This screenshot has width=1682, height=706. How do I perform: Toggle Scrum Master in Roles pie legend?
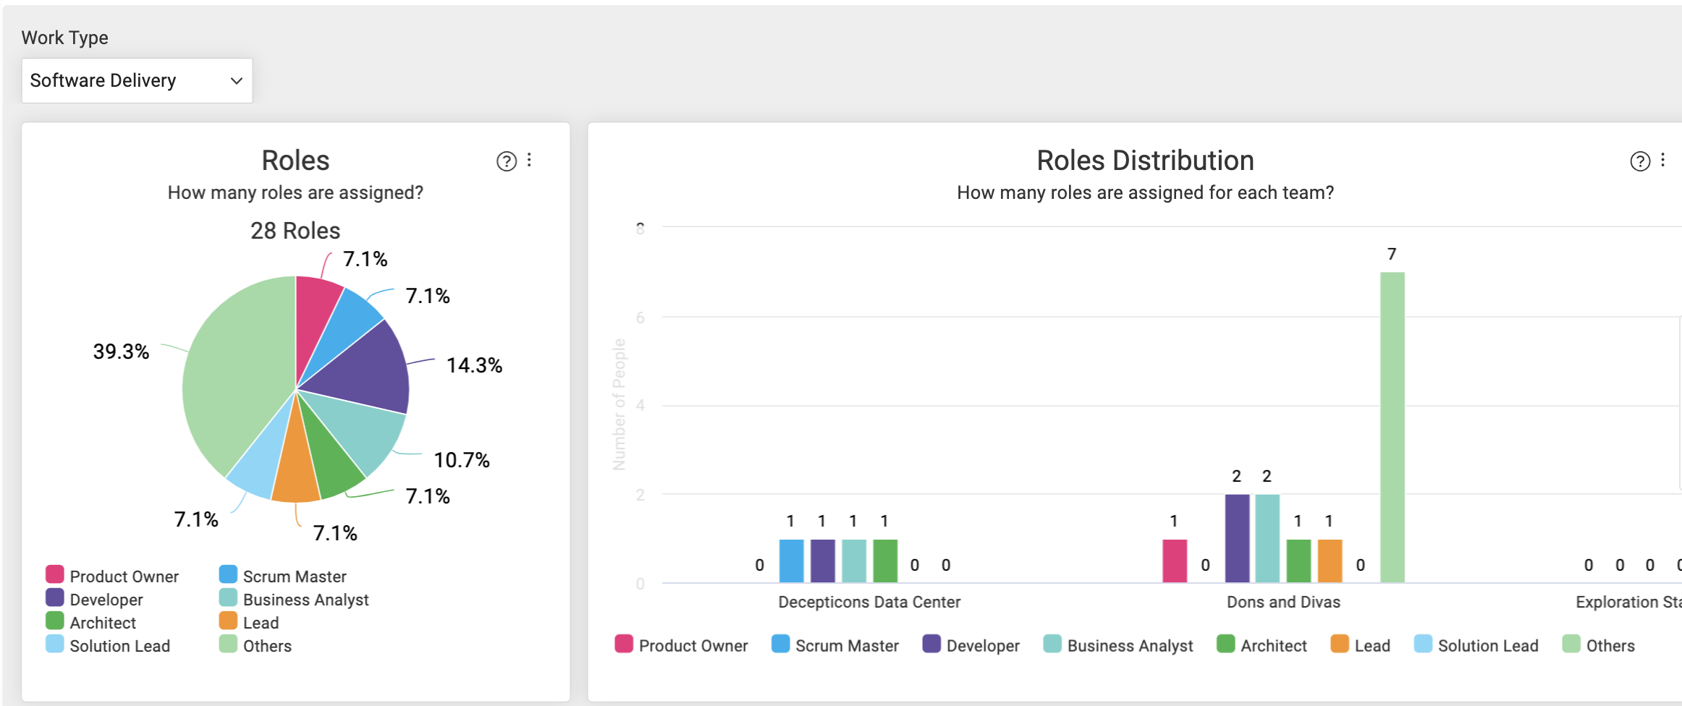tap(283, 576)
